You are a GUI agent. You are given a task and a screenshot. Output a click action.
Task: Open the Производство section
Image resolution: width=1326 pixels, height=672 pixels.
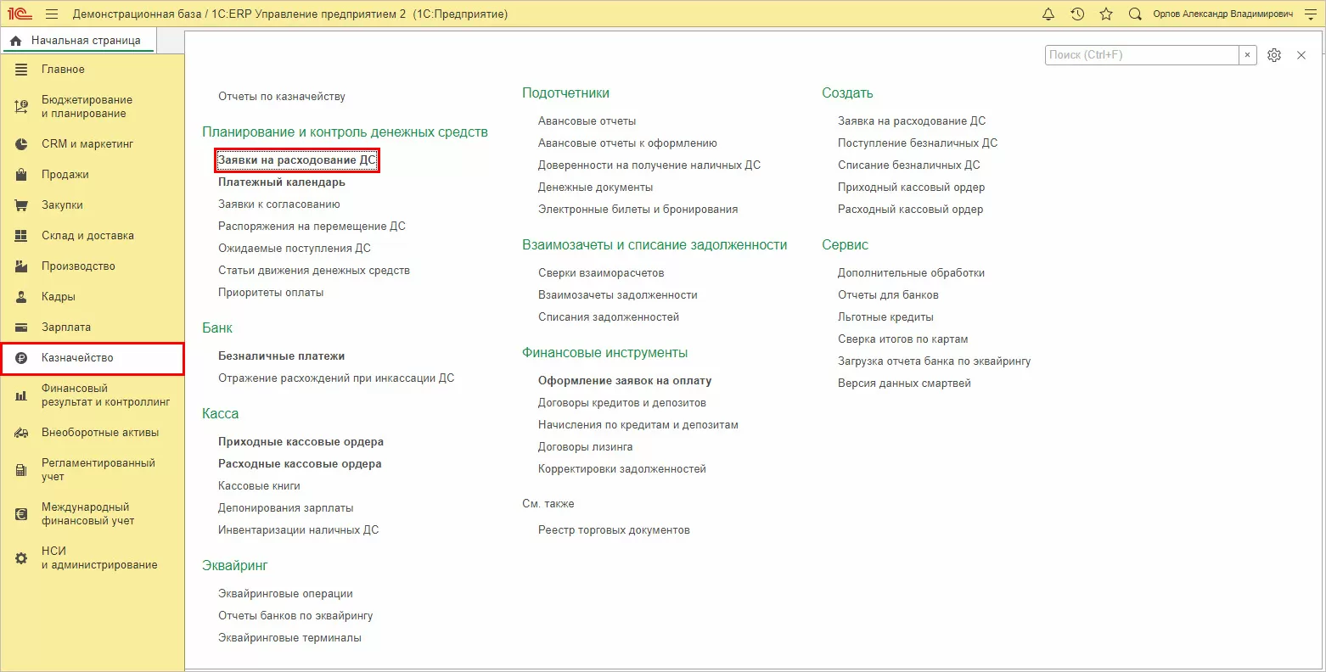coord(93,266)
